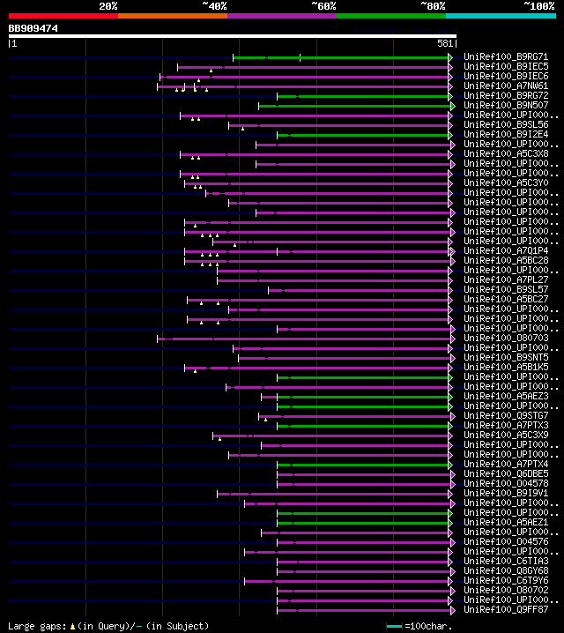This screenshot has height=633, width=564.
Task: Click the purple alignment bar of UniRef100_A7NW61
Action: point(303,86)
